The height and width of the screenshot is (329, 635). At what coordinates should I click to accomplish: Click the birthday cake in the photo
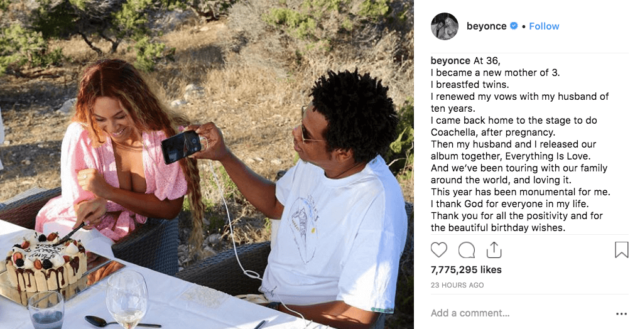click(45, 261)
